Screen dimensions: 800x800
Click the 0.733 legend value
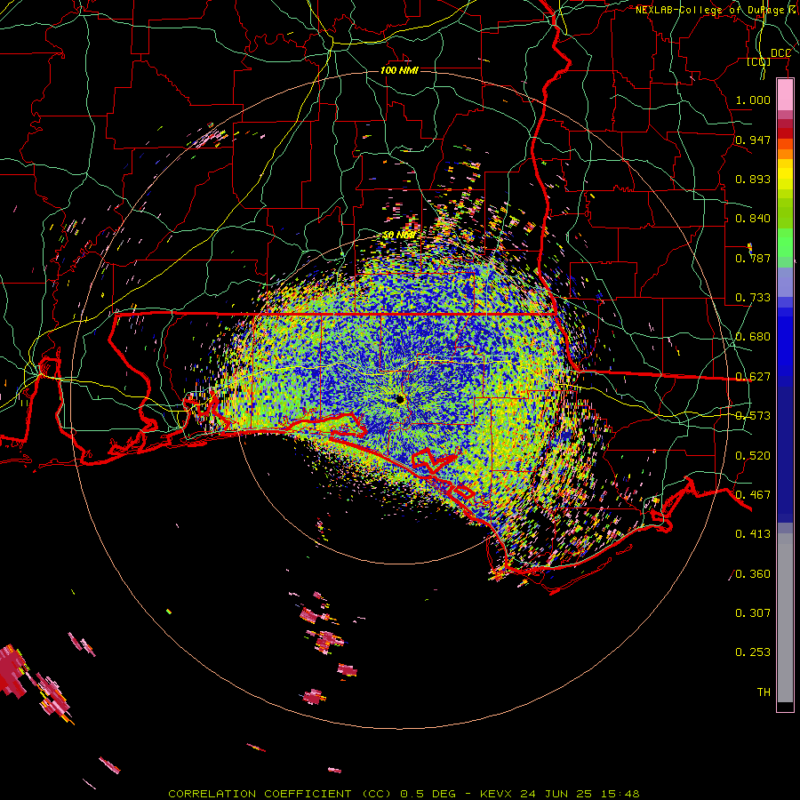click(753, 298)
